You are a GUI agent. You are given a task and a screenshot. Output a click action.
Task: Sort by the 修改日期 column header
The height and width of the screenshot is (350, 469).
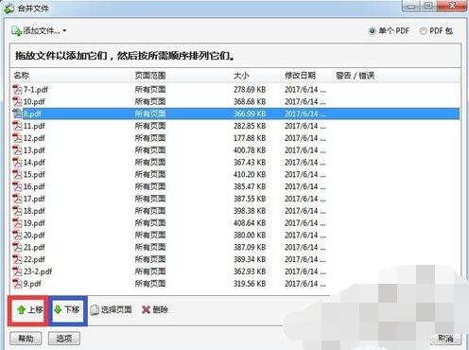[300, 76]
